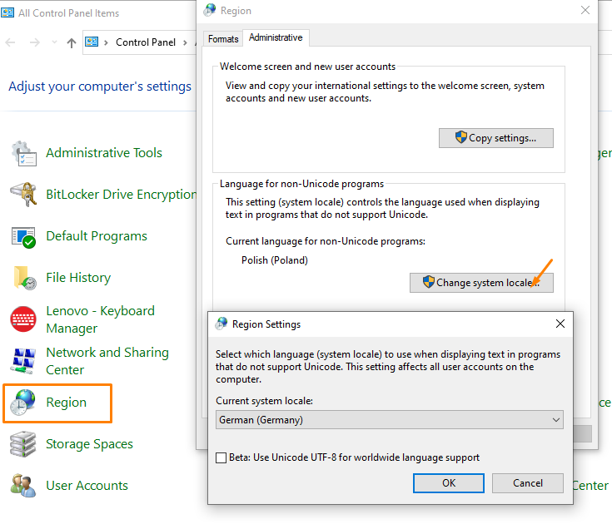
Task: Open Lenovo - Keyboard Manager link
Action: (x=100, y=319)
